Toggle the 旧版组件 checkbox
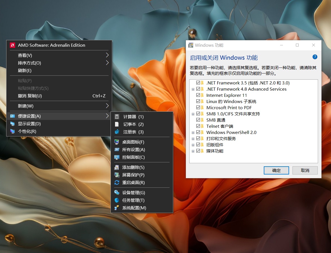Image resolution: width=331 pixels, height=253 pixels. [198, 145]
